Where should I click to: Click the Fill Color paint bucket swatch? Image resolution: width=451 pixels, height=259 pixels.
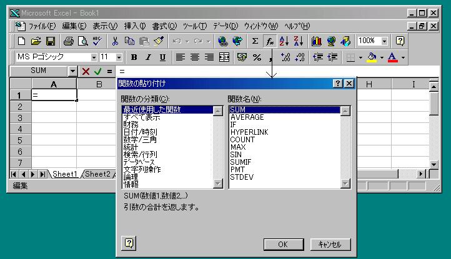372,57
